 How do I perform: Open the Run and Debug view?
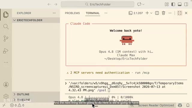(x=5, y=51)
